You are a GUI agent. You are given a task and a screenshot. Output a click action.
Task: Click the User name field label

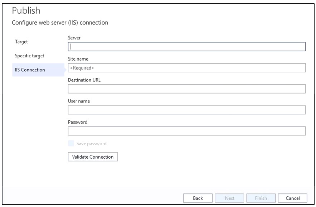pos(78,101)
